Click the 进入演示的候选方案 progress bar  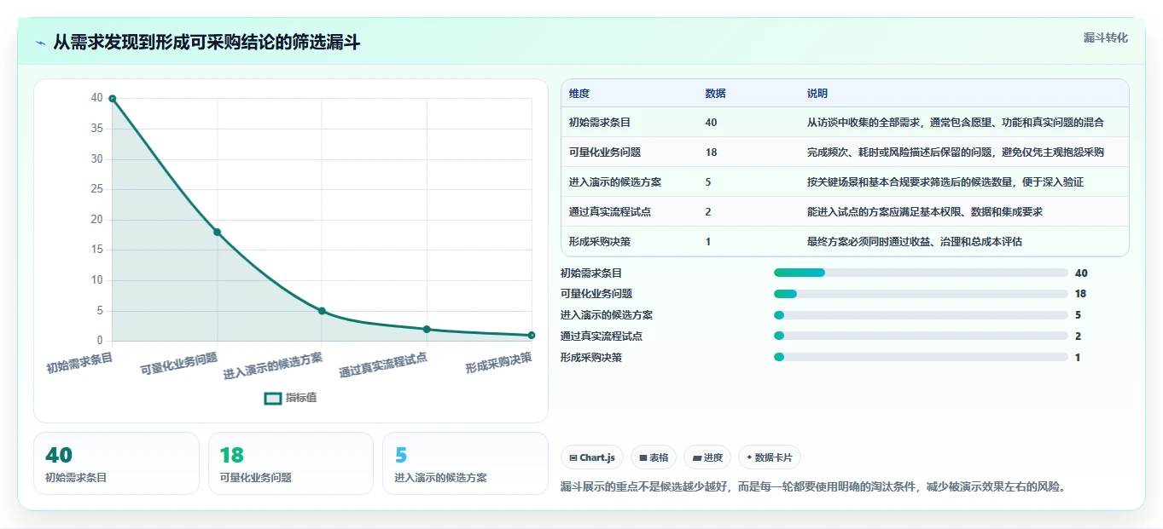[x=921, y=315]
